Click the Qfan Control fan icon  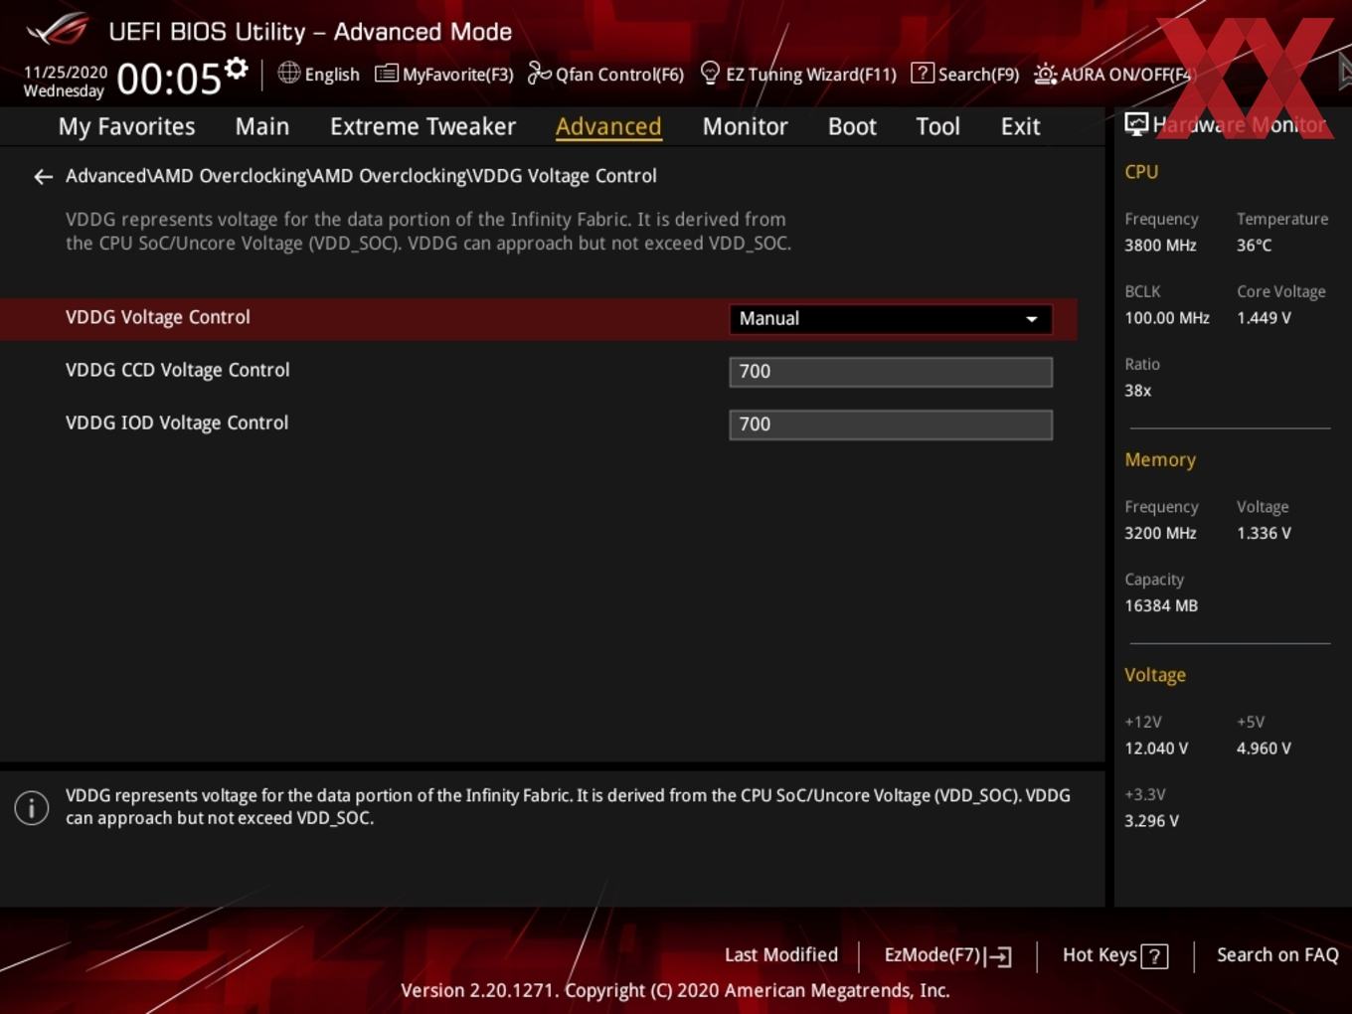(539, 73)
